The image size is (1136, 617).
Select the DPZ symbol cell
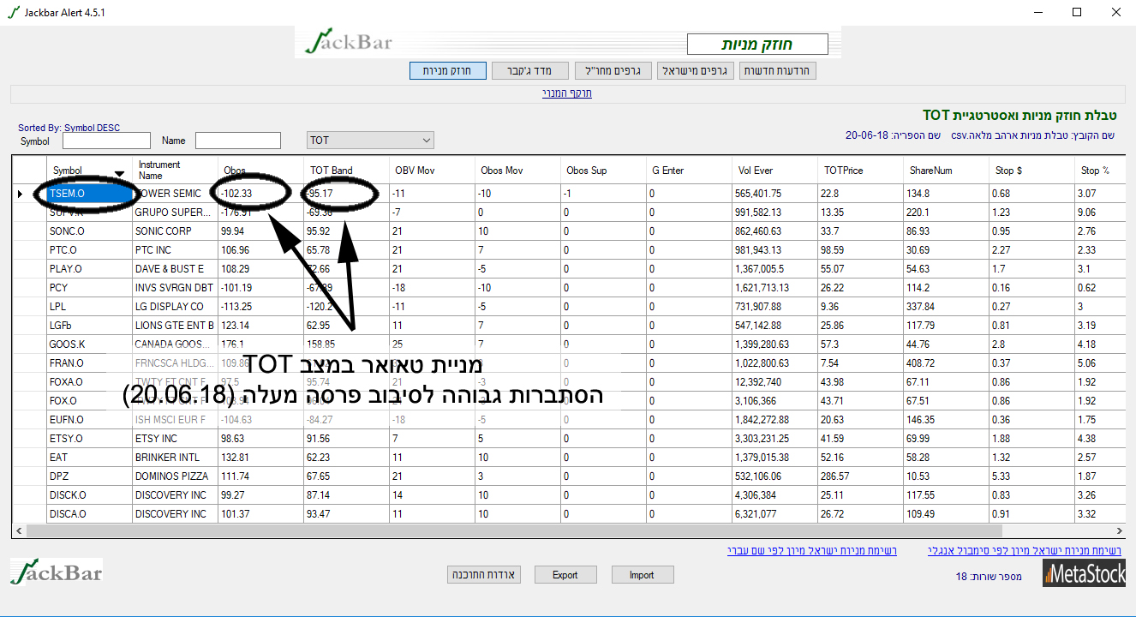click(89, 476)
